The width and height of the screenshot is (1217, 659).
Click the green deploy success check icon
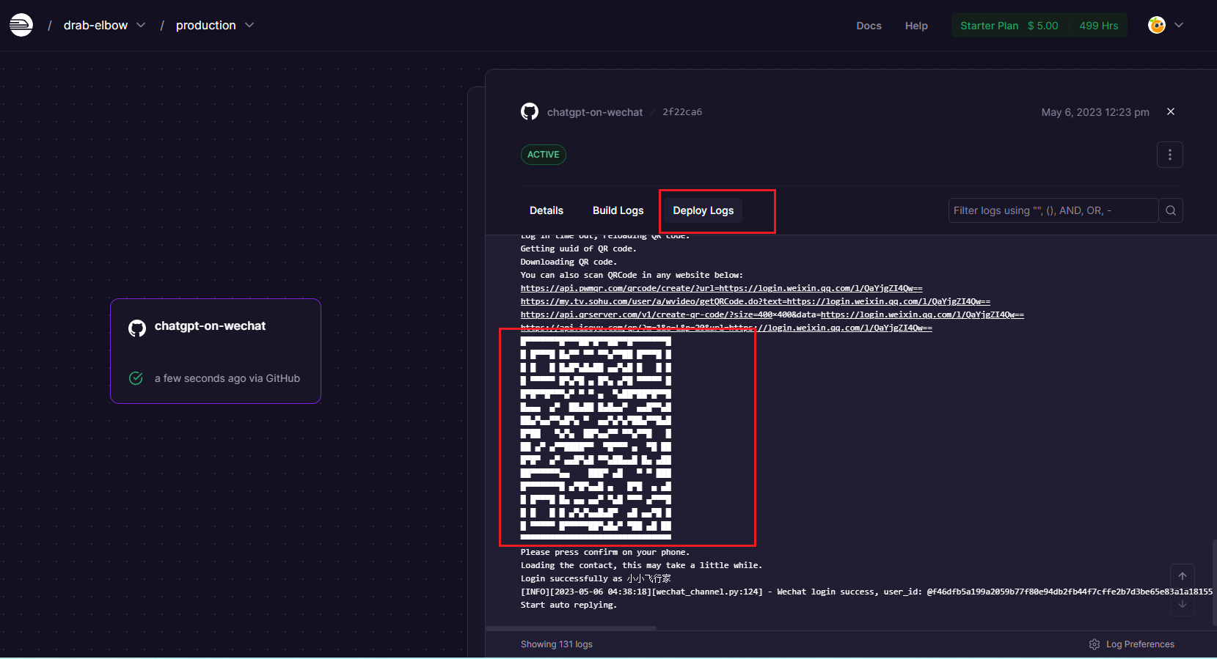point(136,378)
